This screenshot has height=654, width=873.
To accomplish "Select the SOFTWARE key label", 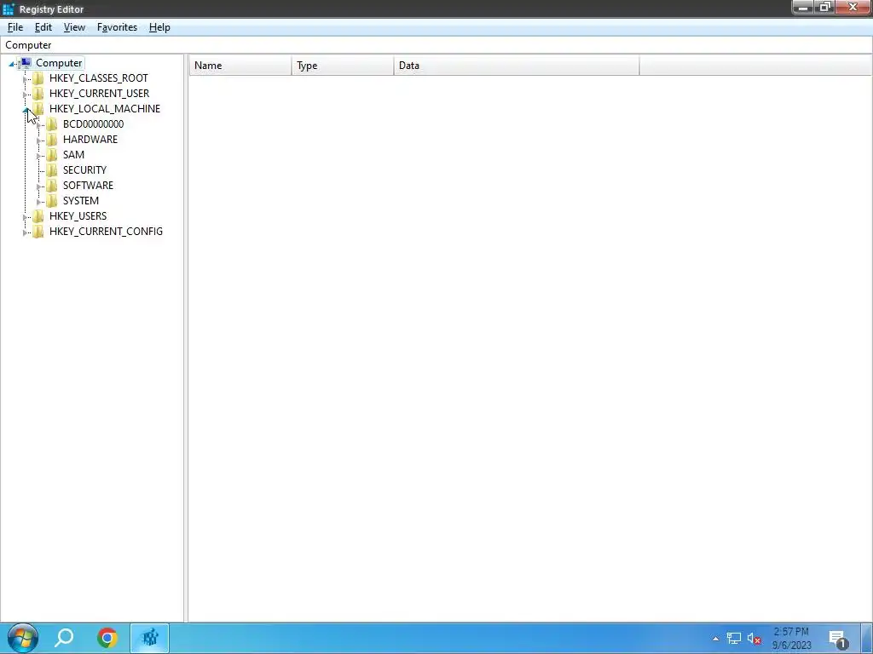I will click(88, 185).
